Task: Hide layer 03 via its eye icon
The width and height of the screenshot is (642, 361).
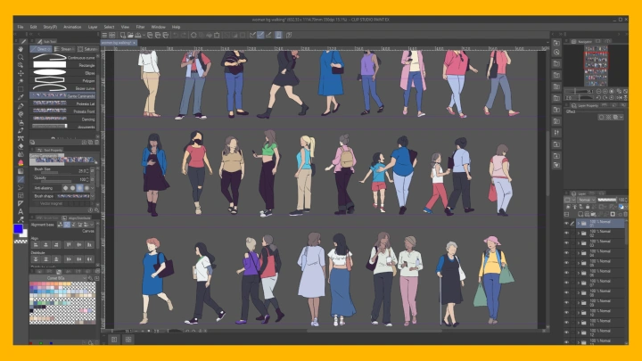Action: pyautogui.click(x=567, y=243)
